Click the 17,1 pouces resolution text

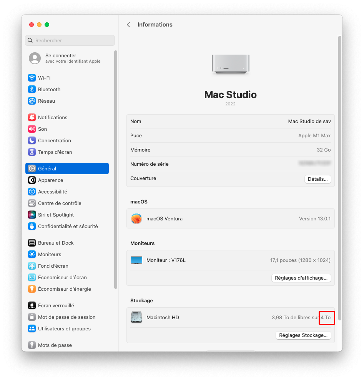[300, 260]
